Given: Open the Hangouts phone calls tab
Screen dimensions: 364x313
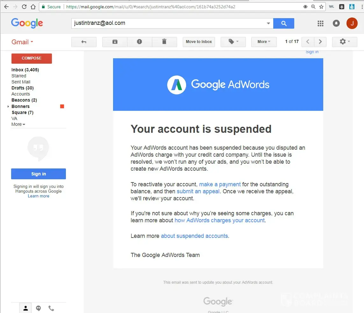Looking at the screenshot, I should (x=51, y=308).
